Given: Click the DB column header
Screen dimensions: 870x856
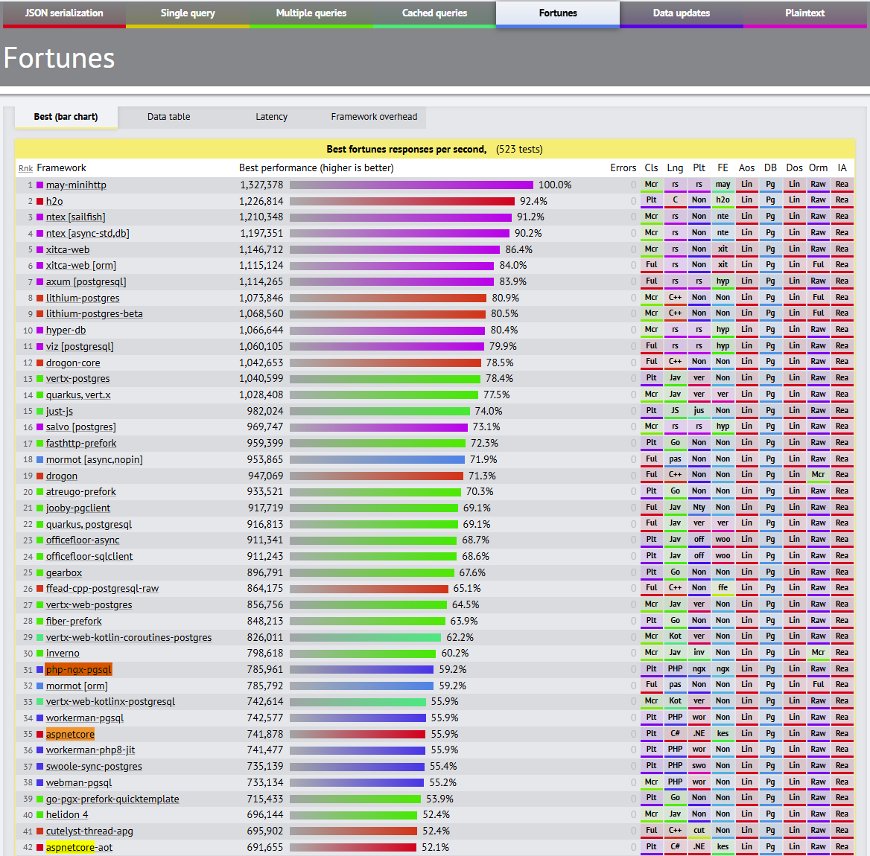Looking at the screenshot, I should pos(770,168).
